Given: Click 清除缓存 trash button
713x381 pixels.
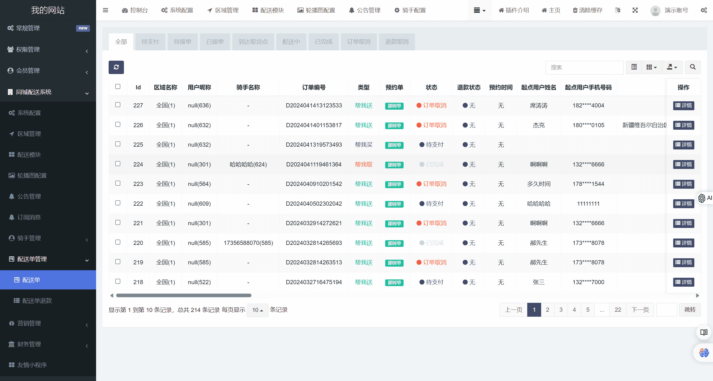Looking at the screenshot, I should 587,10.
